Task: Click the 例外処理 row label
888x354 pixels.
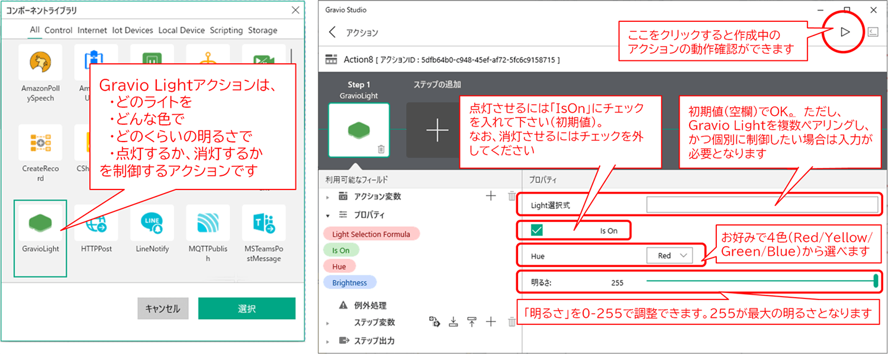Action: [370, 305]
